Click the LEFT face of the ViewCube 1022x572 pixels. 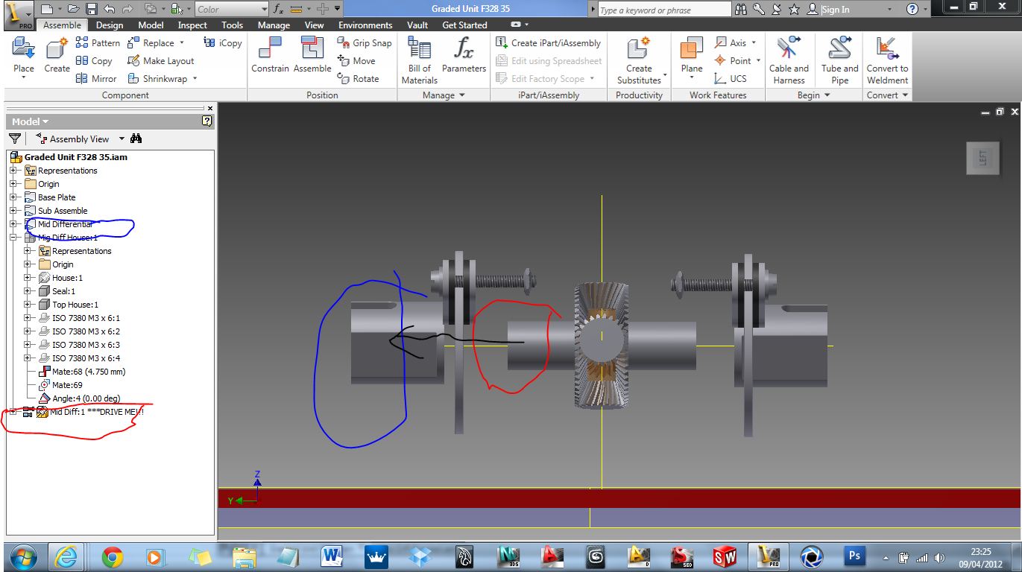pyautogui.click(x=982, y=158)
